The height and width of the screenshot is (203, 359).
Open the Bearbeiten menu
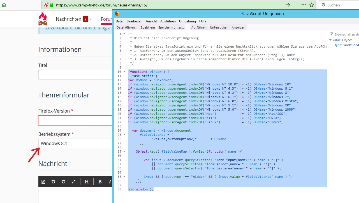(134, 21)
